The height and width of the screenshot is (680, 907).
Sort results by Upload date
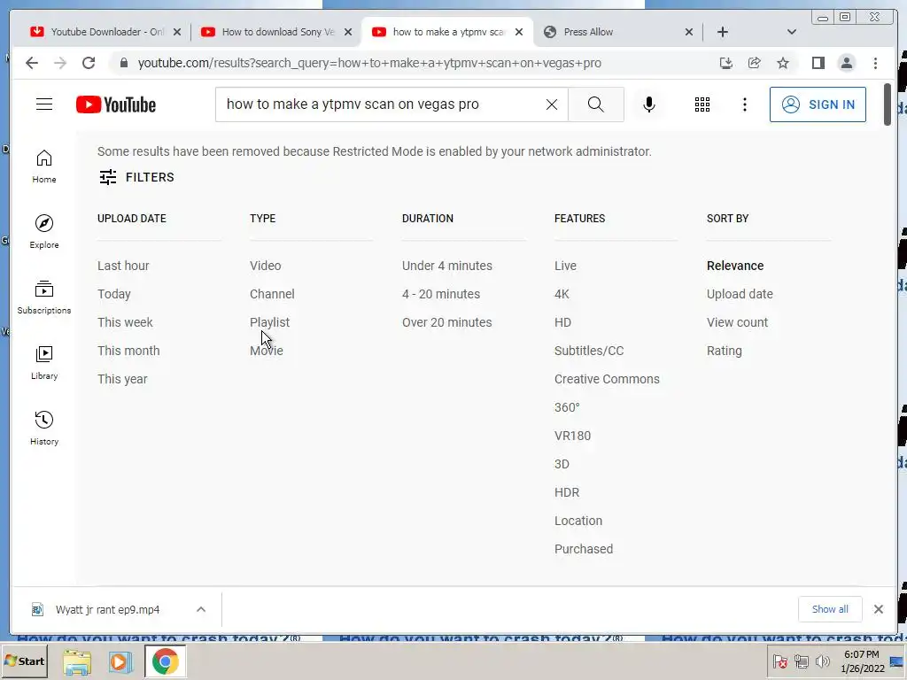[740, 294]
